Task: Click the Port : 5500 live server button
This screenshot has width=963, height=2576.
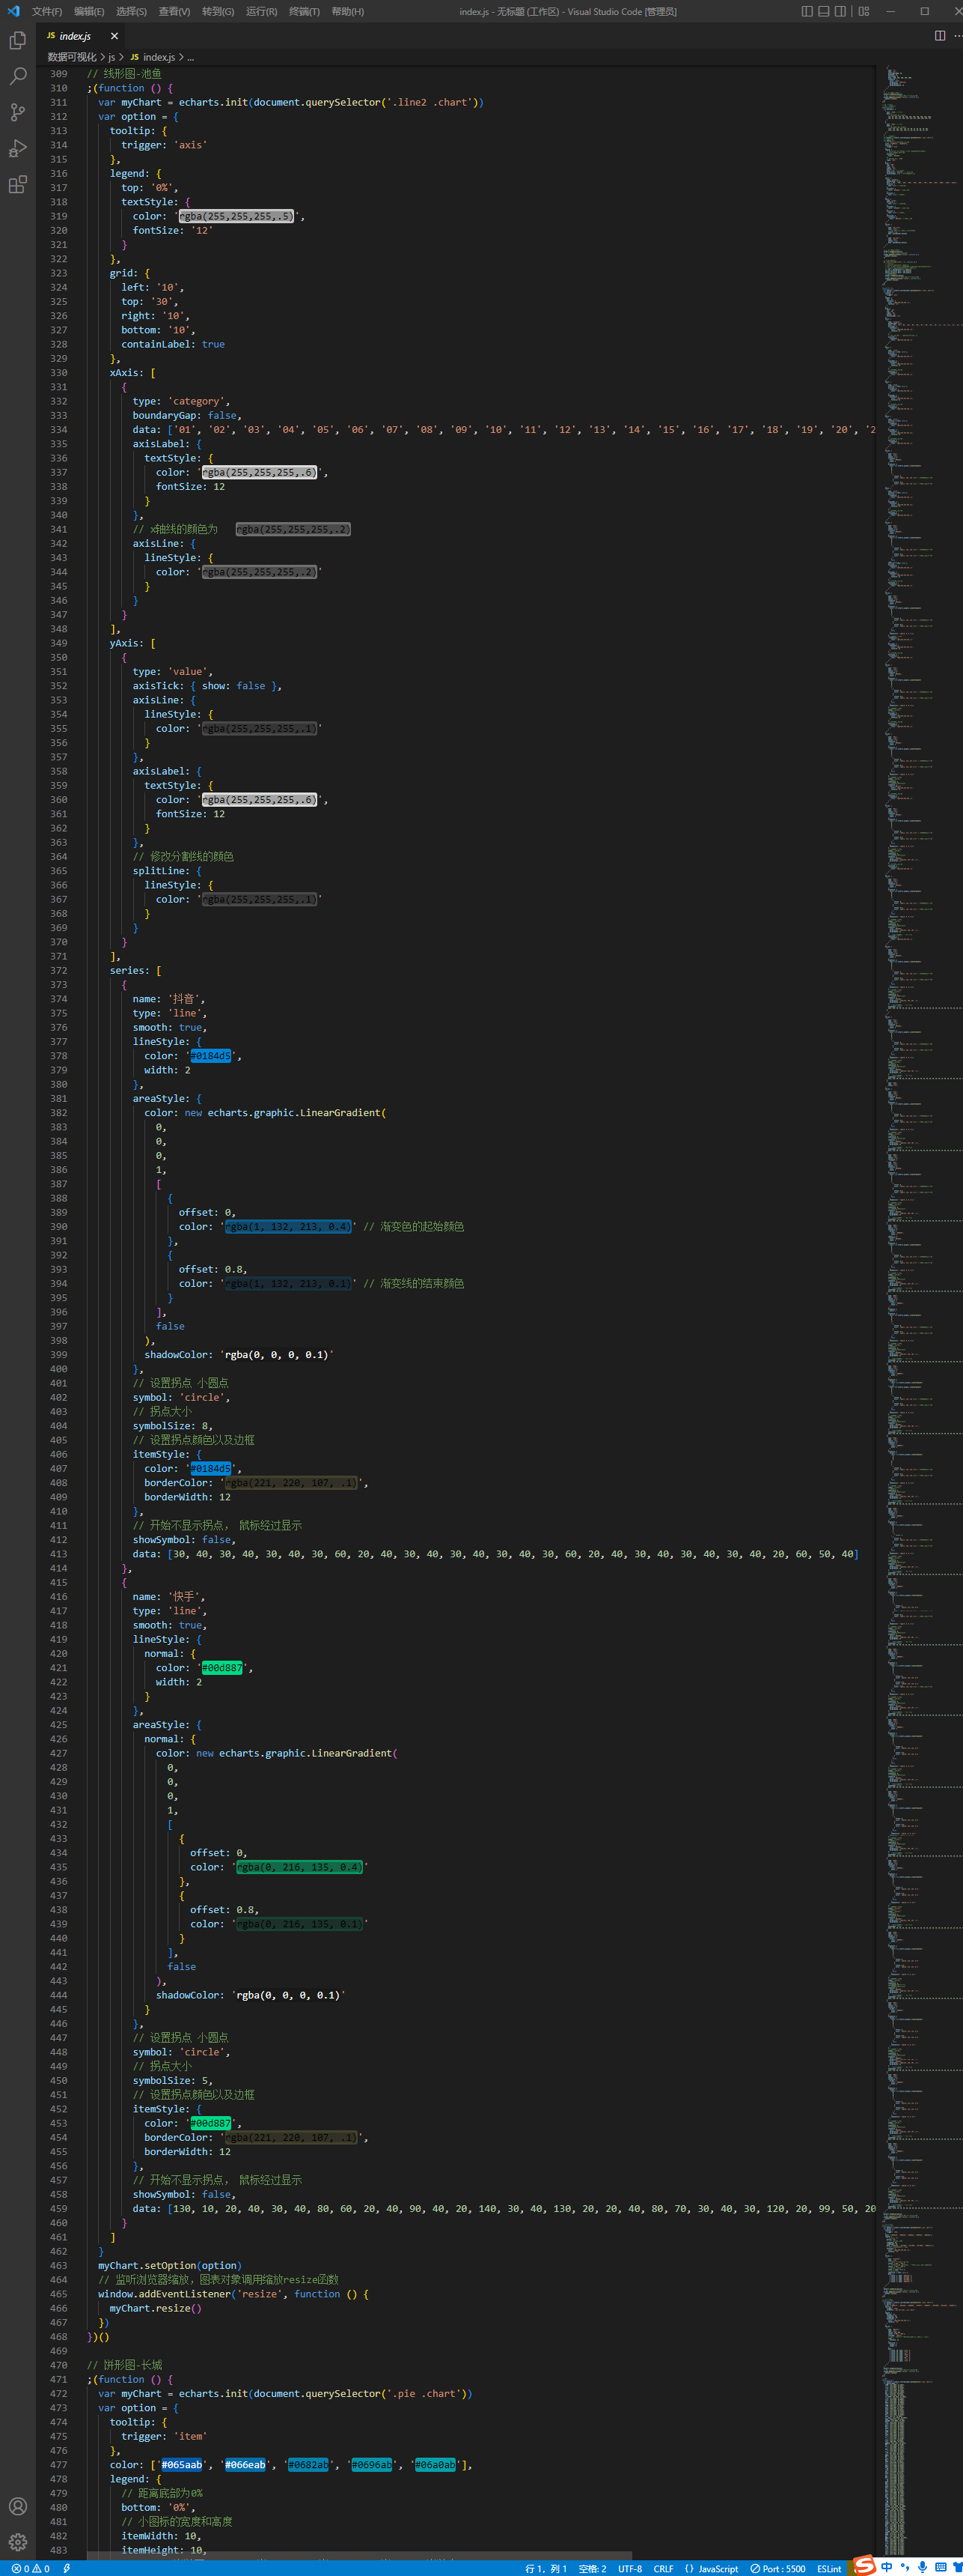Action: (x=778, y=2568)
